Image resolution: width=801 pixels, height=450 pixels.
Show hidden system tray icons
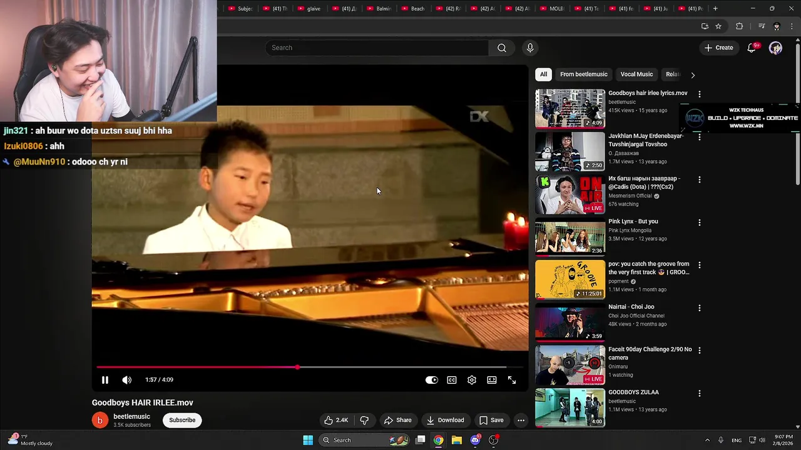[x=707, y=440]
